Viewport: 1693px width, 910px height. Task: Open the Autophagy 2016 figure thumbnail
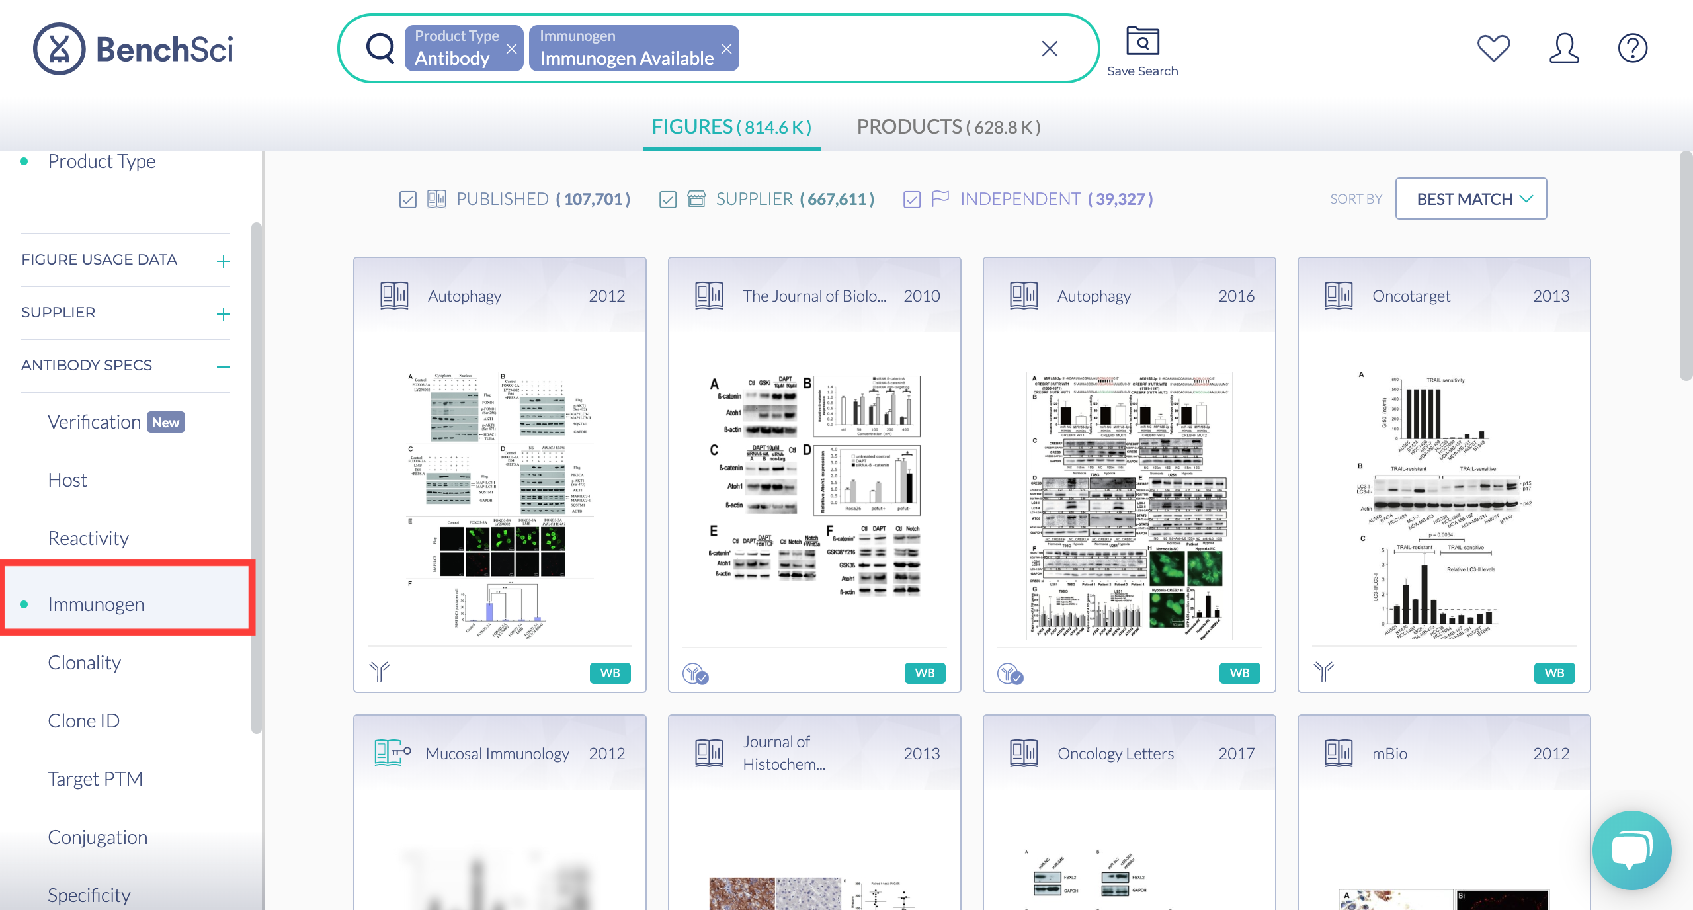coord(1130,506)
